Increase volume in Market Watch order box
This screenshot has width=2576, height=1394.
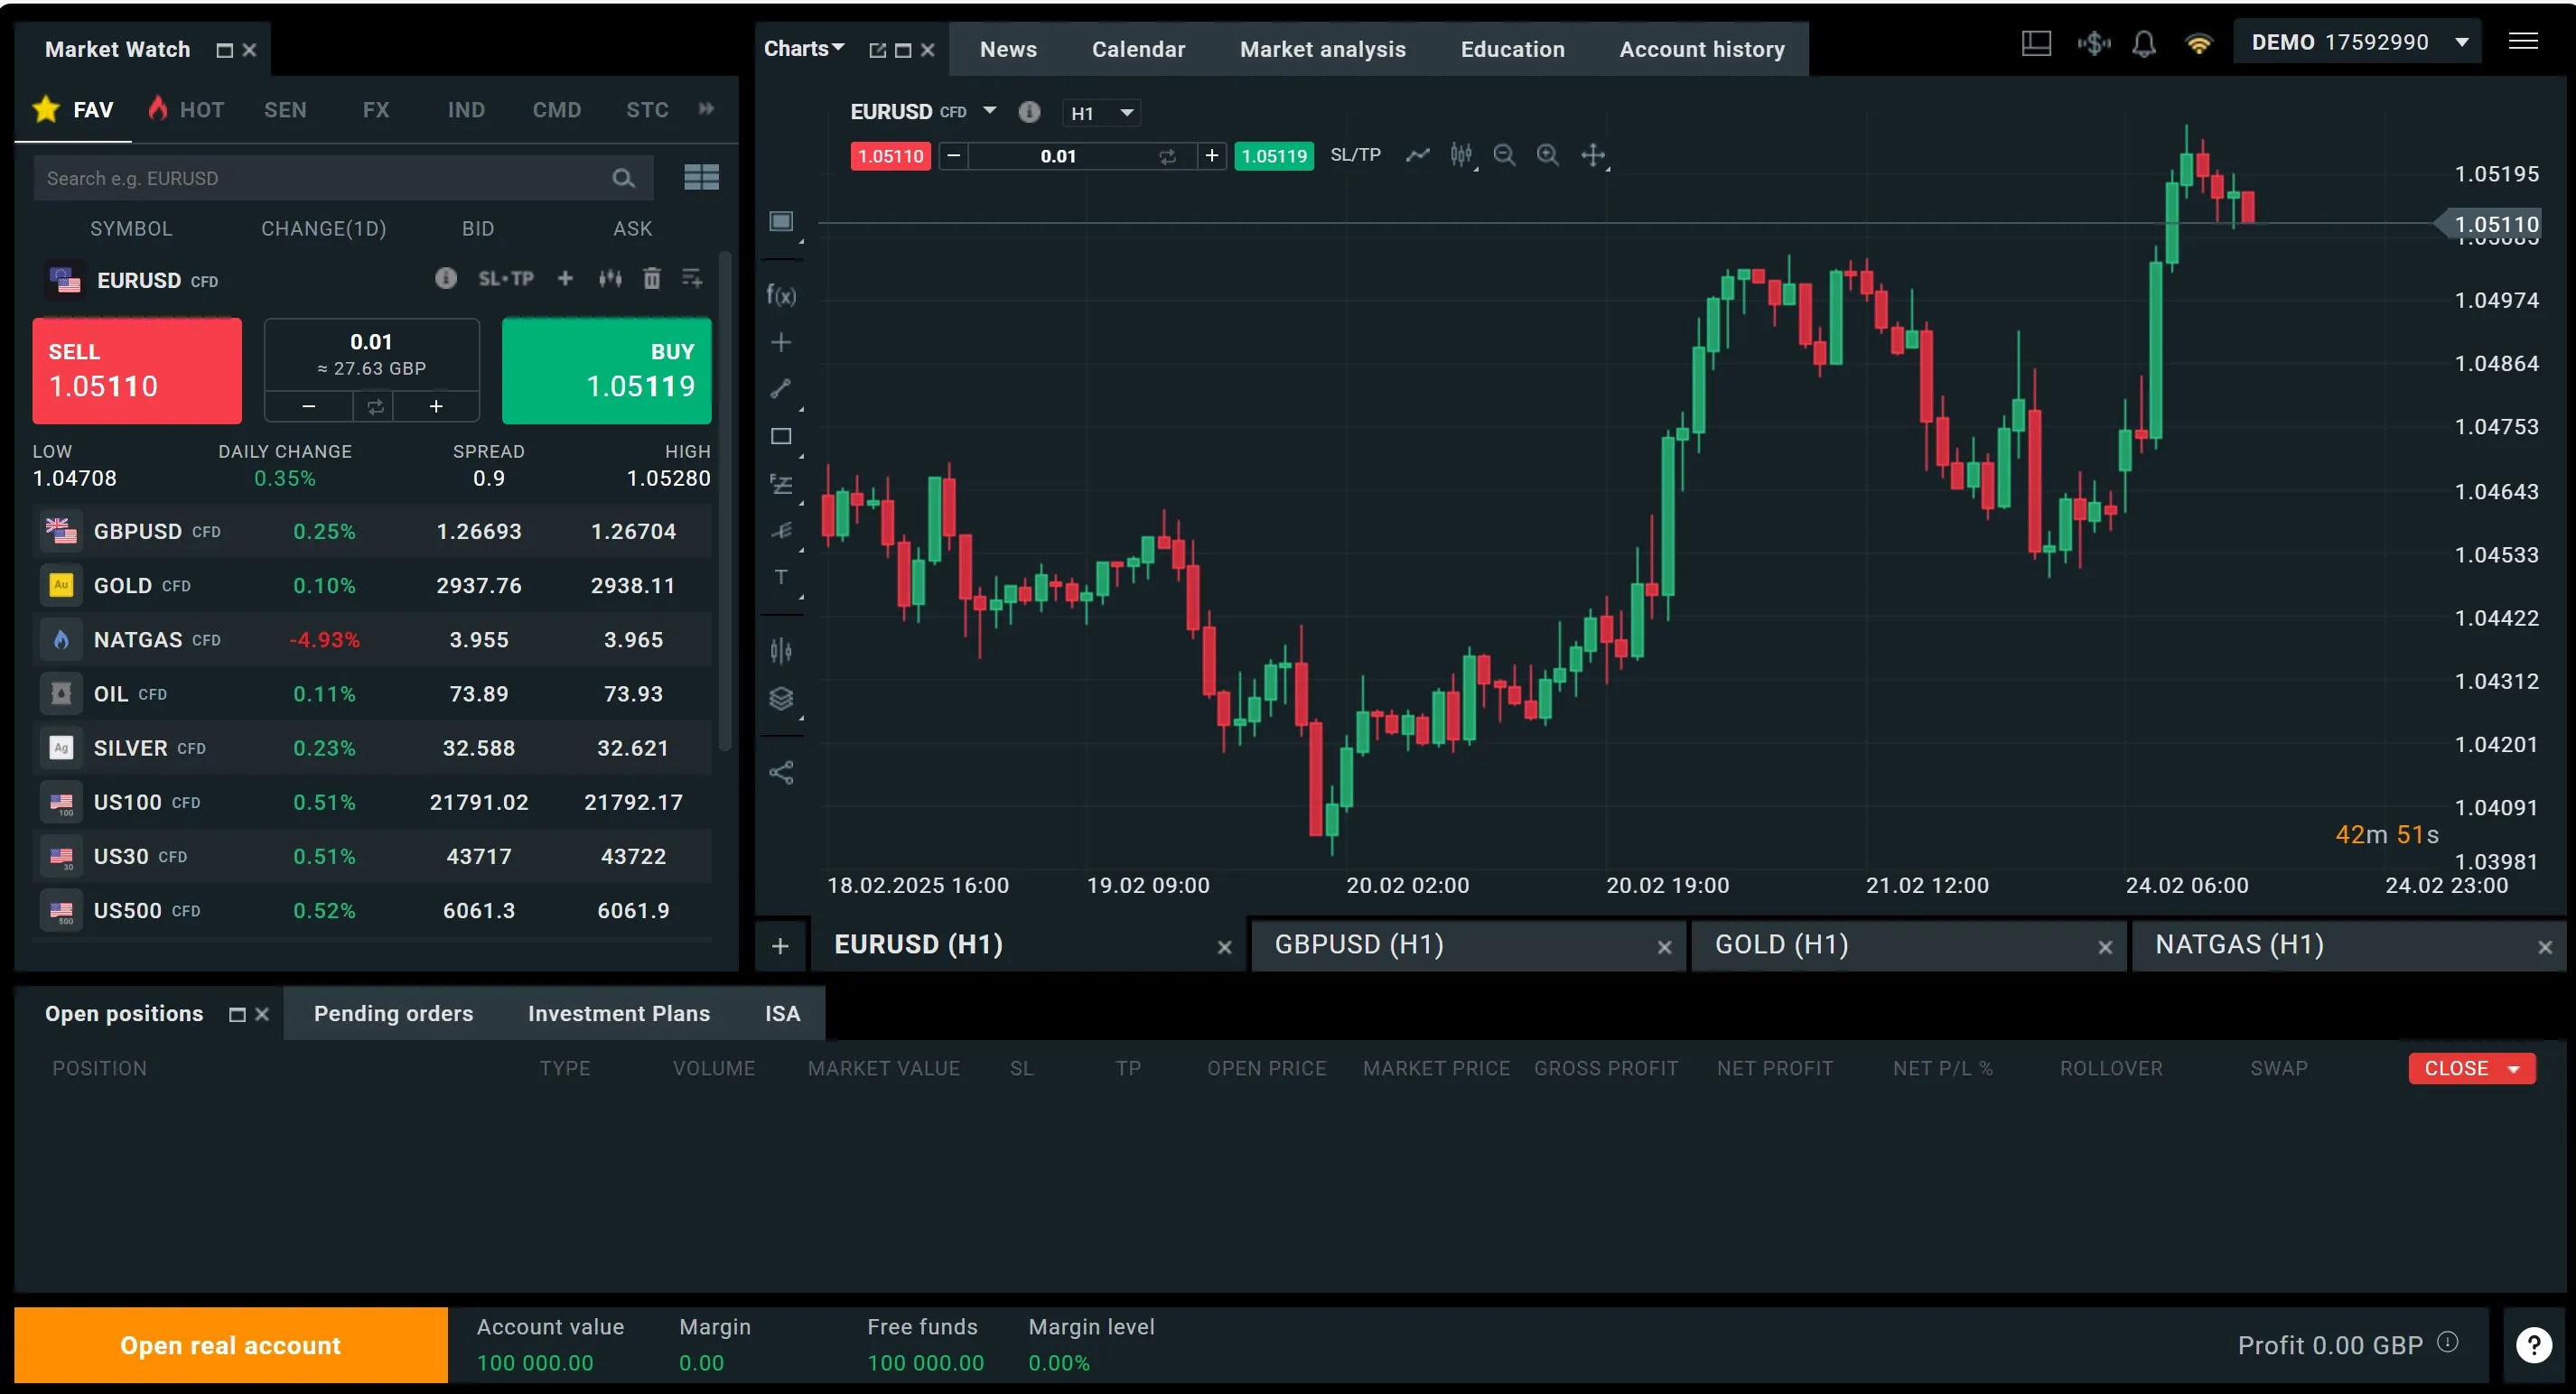436,406
